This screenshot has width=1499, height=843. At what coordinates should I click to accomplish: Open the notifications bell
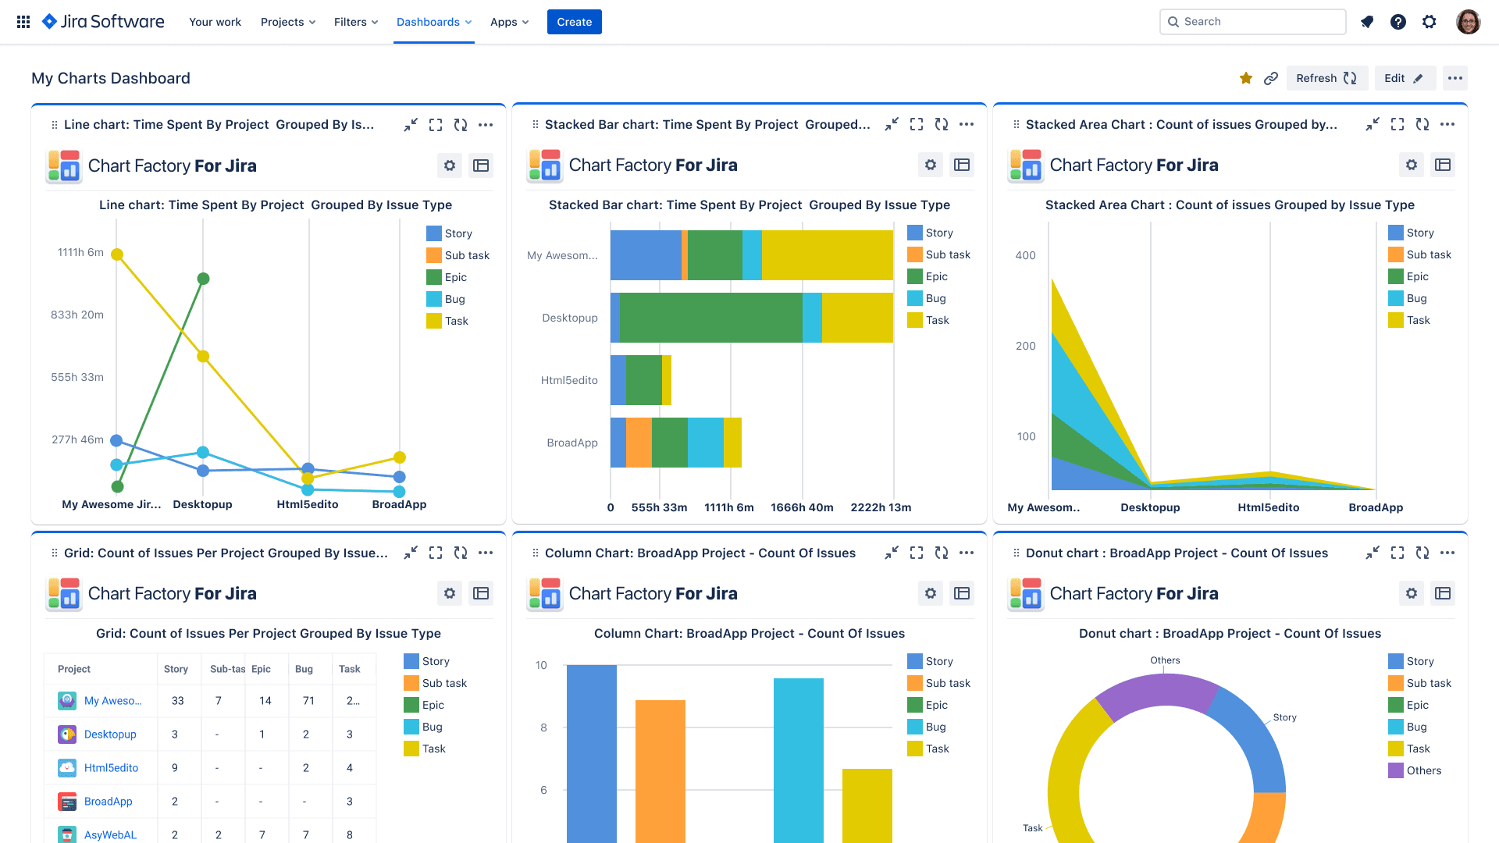pyautogui.click(x=1367, y=22)
